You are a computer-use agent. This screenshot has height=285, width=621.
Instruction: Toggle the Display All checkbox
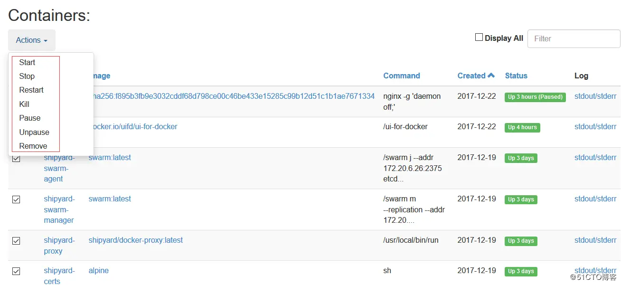click(x=479, y=38)
